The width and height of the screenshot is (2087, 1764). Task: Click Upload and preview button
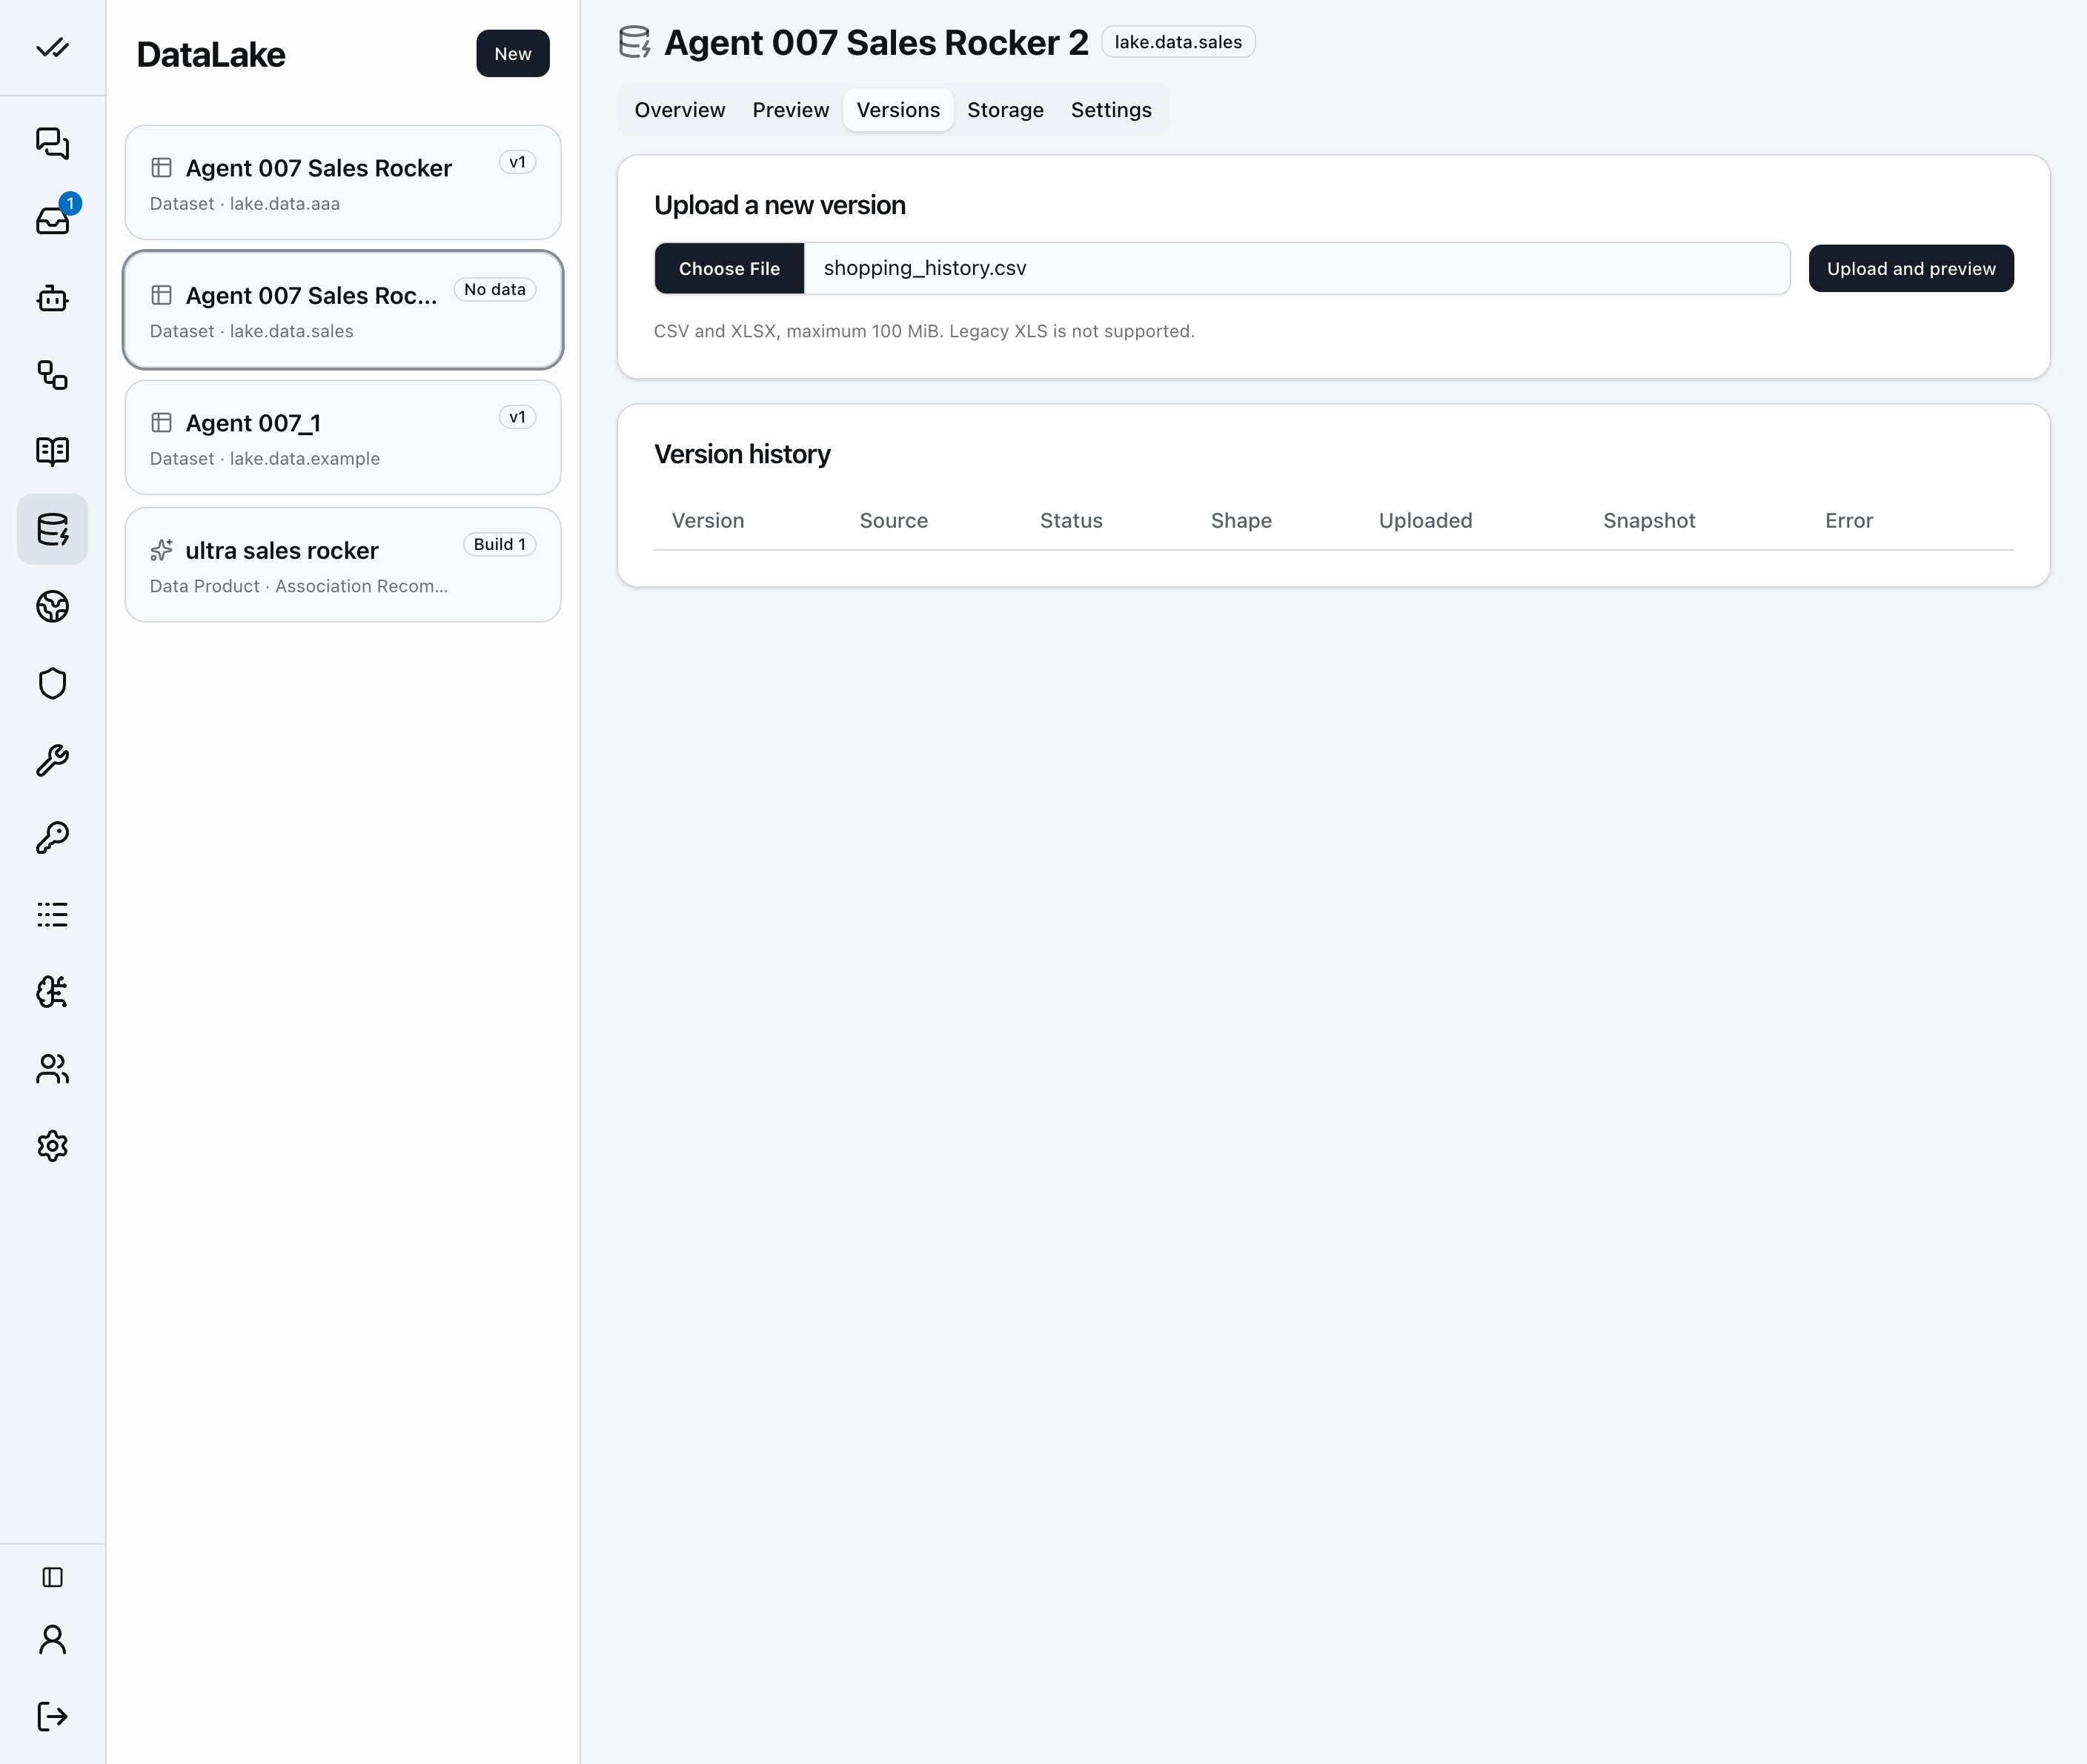pos(1911,268)
